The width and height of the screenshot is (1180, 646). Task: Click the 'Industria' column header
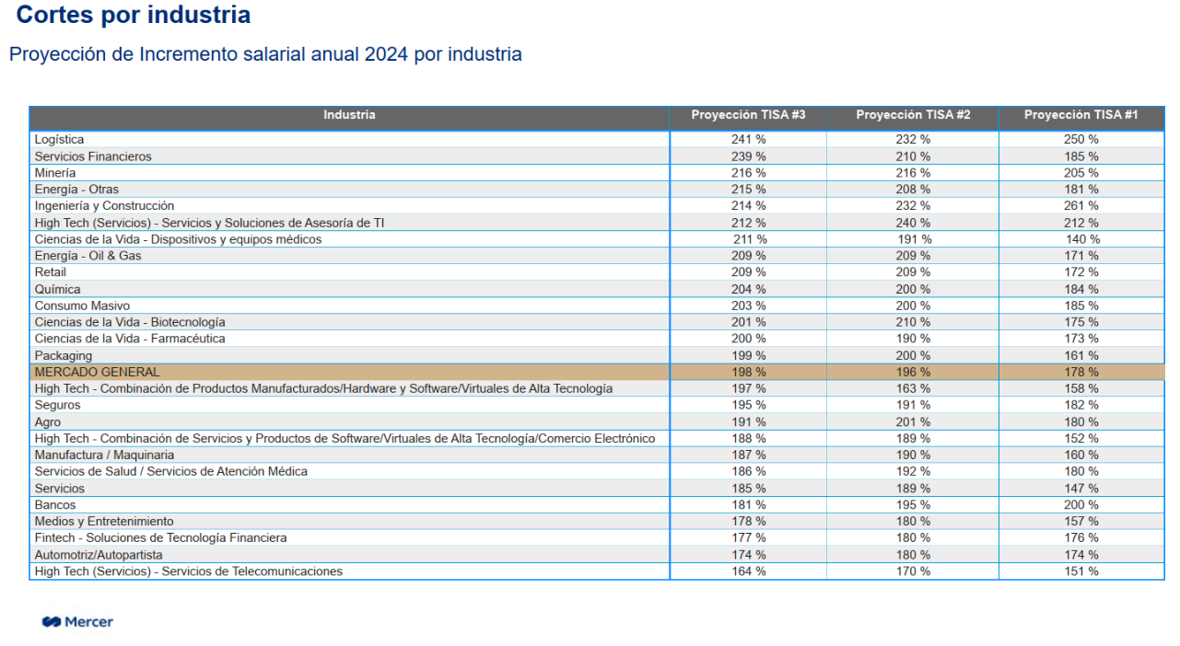coord(349,115)
